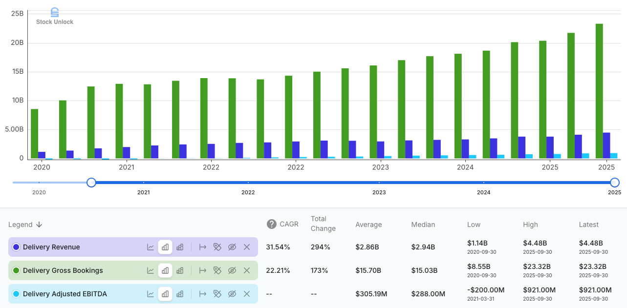This screenshot has height=308, width=627.
Task: Click the $2.94B median value
Action: pyautogui.click(x=423, y=247)
